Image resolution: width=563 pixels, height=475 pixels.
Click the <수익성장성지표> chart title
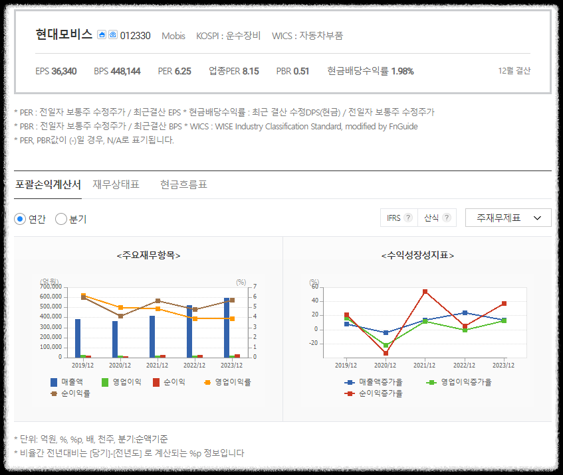pos(417,255)
